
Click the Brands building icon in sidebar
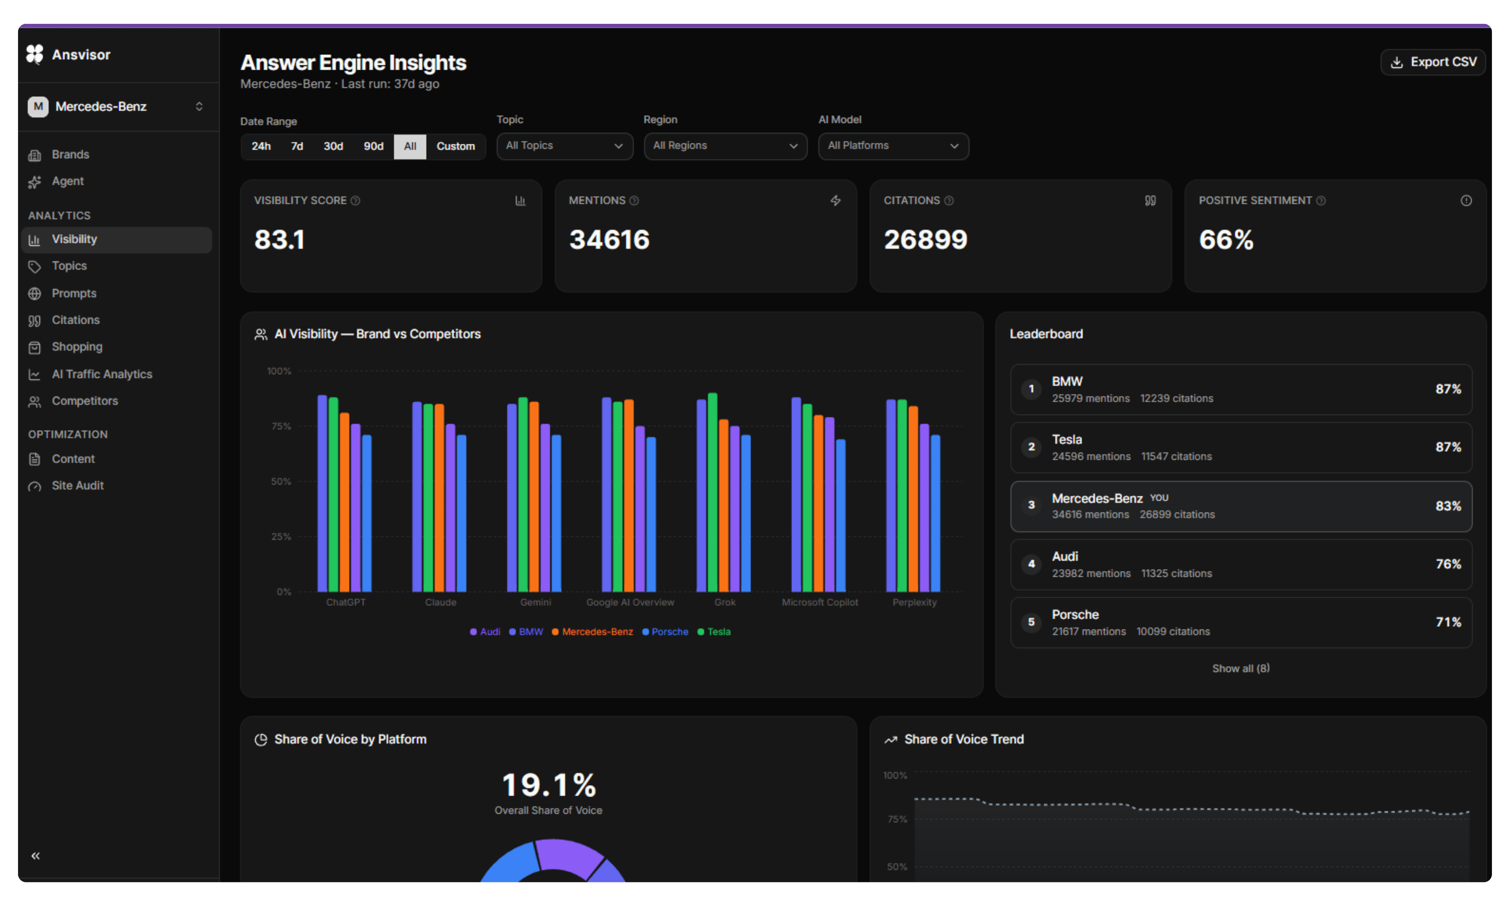coord(35,155)
